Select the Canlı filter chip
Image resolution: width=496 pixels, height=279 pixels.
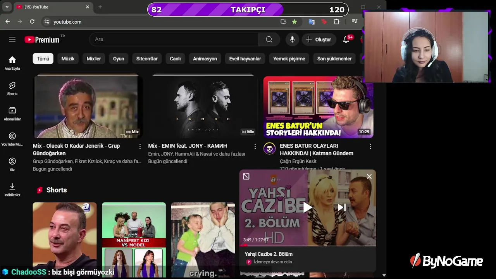pos(175,59)
